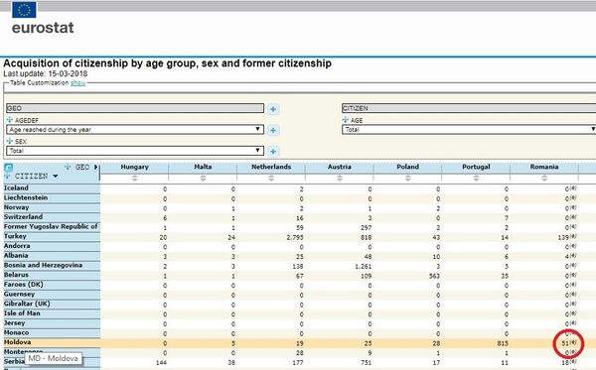Sort by the Portugal column
The image size is (596, 370).
476,178
